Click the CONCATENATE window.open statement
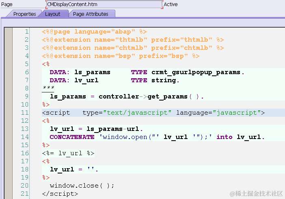The height and width of the screenshot is (199, 285). coord(157,137)
